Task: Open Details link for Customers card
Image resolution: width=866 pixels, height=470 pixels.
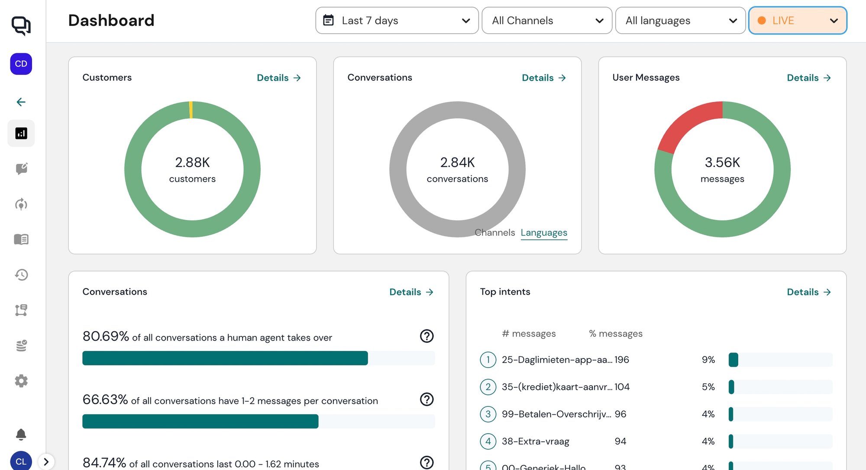Action: [x=278, y=78]
